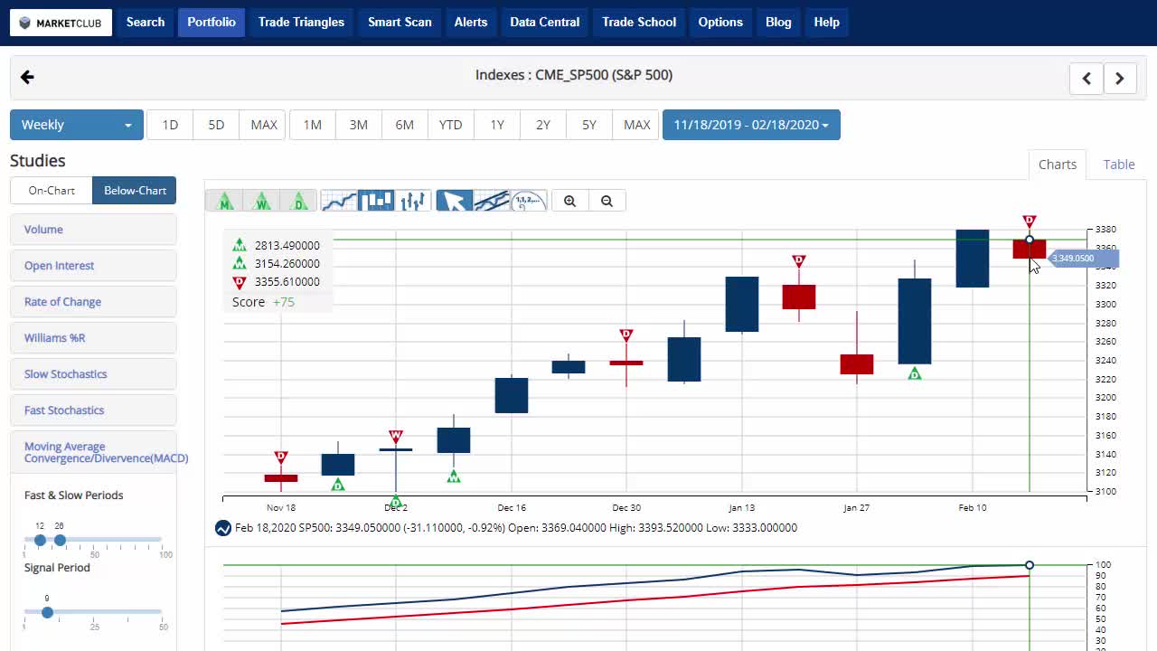Go to previous symbol chevron

point(1086,79)
